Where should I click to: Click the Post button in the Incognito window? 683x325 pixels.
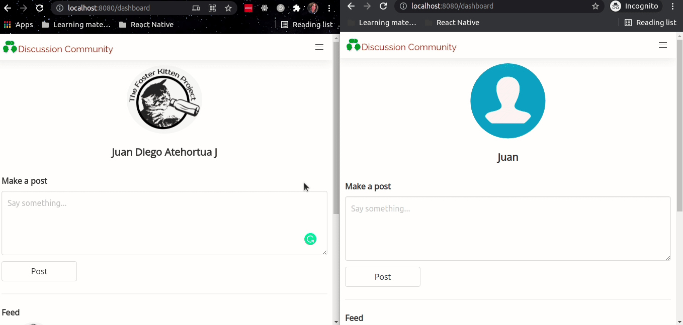coord(383,277)
